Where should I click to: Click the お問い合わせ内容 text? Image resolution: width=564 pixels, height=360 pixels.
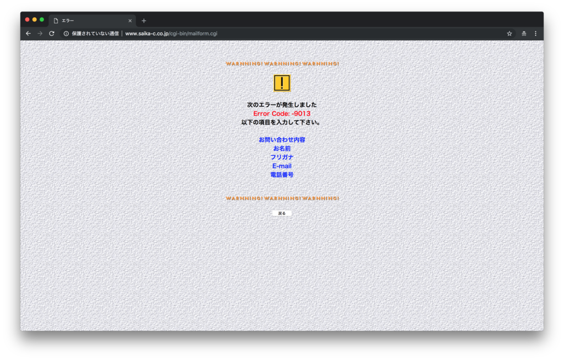pyautogui.click(x=282, y=139)
